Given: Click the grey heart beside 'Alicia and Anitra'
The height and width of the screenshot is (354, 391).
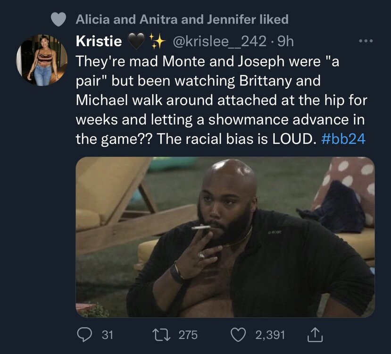Looking at the screenshot, I should (58, 19).
